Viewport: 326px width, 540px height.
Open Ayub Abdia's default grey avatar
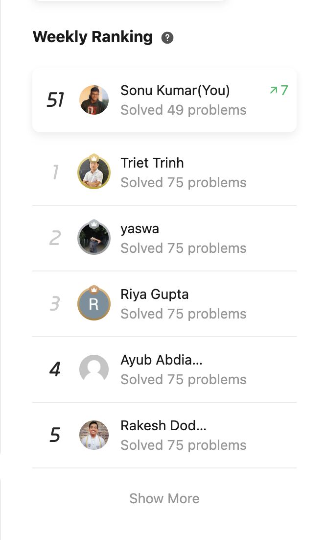coord(94,369)
